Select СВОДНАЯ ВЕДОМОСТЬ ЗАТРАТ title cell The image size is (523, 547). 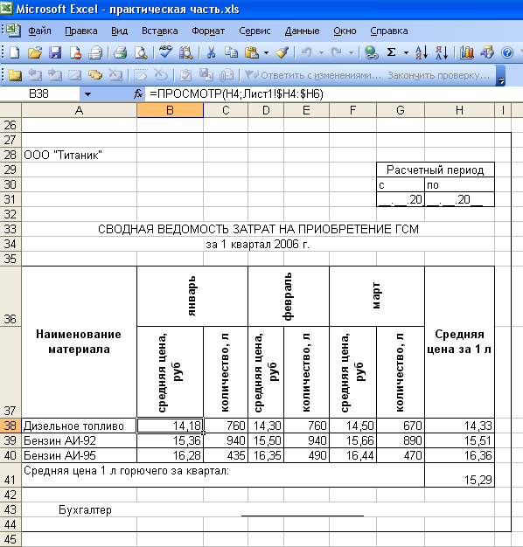258,229
